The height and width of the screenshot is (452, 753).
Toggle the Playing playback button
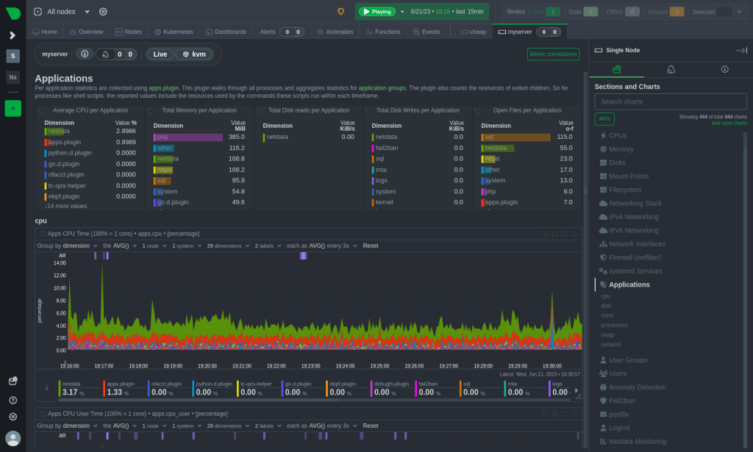[377, 12]
